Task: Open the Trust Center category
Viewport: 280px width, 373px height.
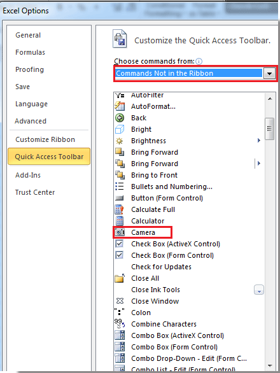Action: (x=35, y=192)
